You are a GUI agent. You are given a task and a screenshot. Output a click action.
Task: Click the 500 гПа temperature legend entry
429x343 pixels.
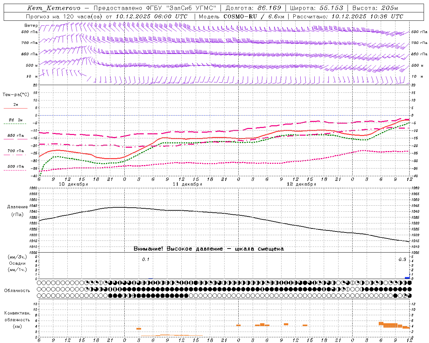point(15,166)
